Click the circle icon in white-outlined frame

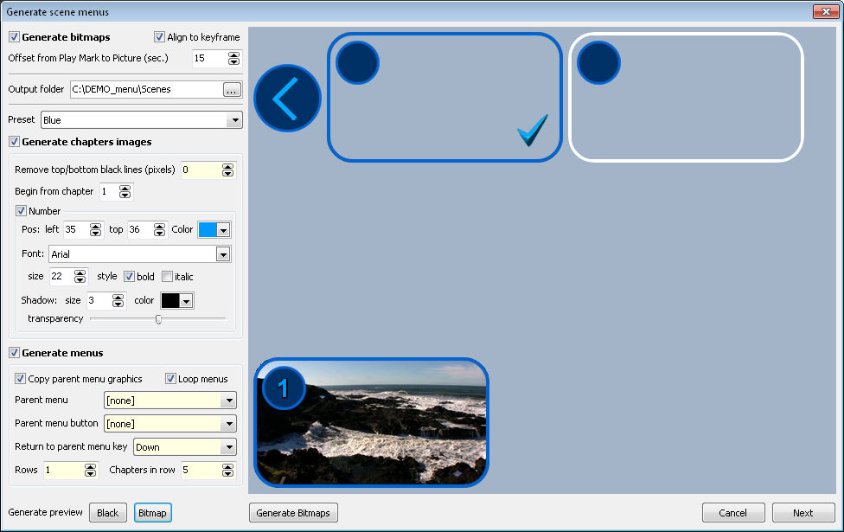[598, 63]
